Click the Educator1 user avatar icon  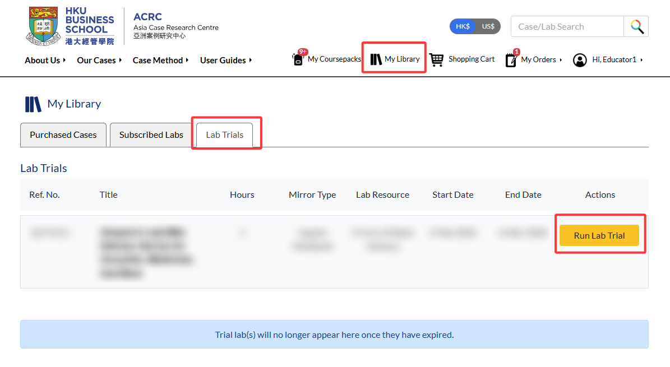point(579,61)
